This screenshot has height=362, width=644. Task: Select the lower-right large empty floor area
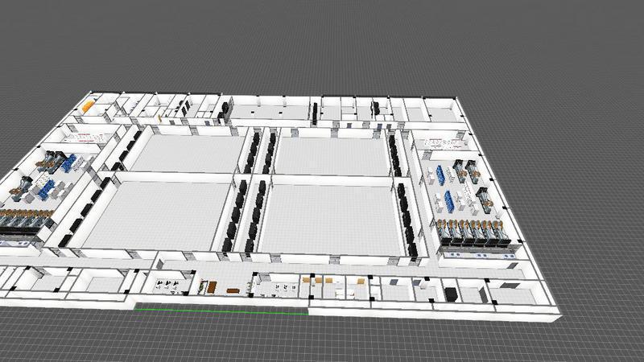pos(332,217)
